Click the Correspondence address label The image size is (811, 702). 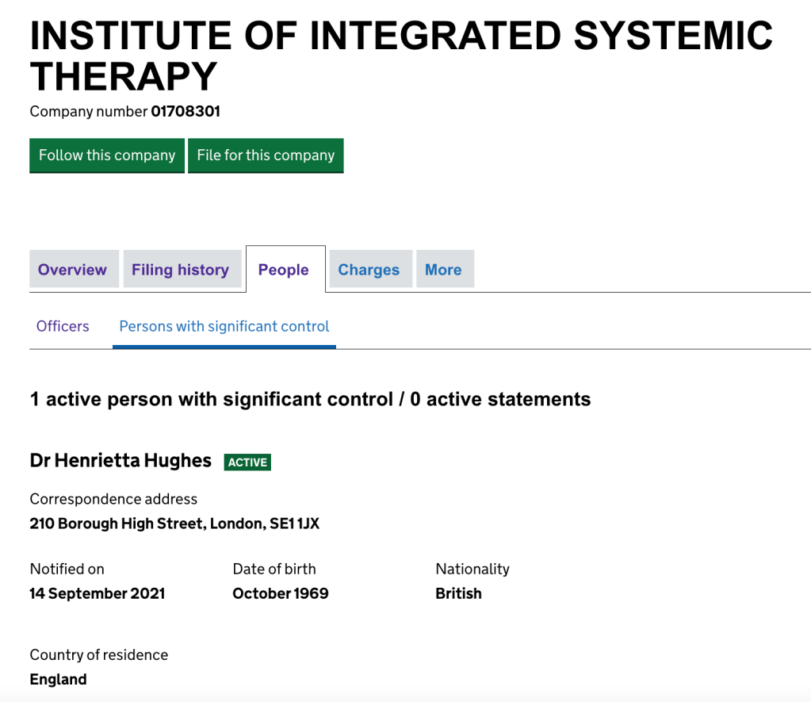(x=113, y=499)
